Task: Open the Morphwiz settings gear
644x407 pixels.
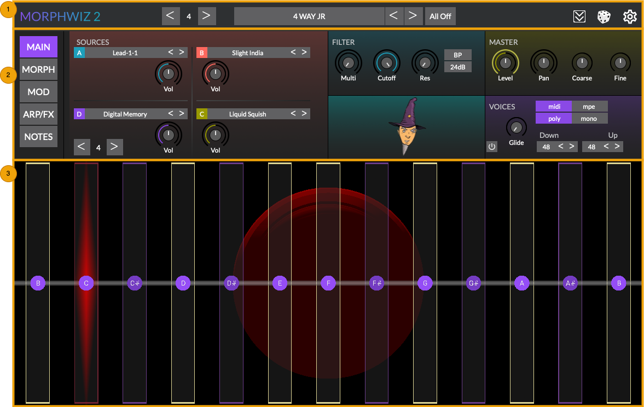Action: coord(630,16)
